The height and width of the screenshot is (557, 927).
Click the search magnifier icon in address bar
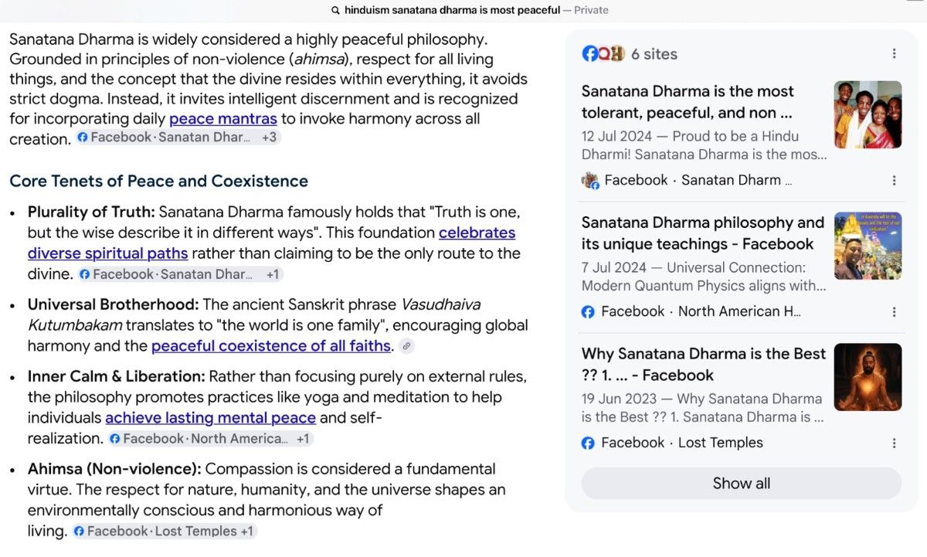coord(335,10)
